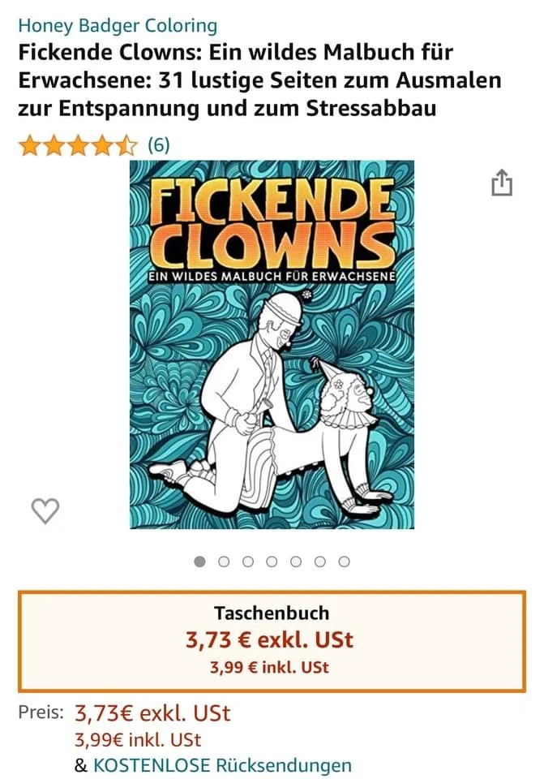Open the (6) reviews count link
544x779 pixels.
click(x=158, y=146)
